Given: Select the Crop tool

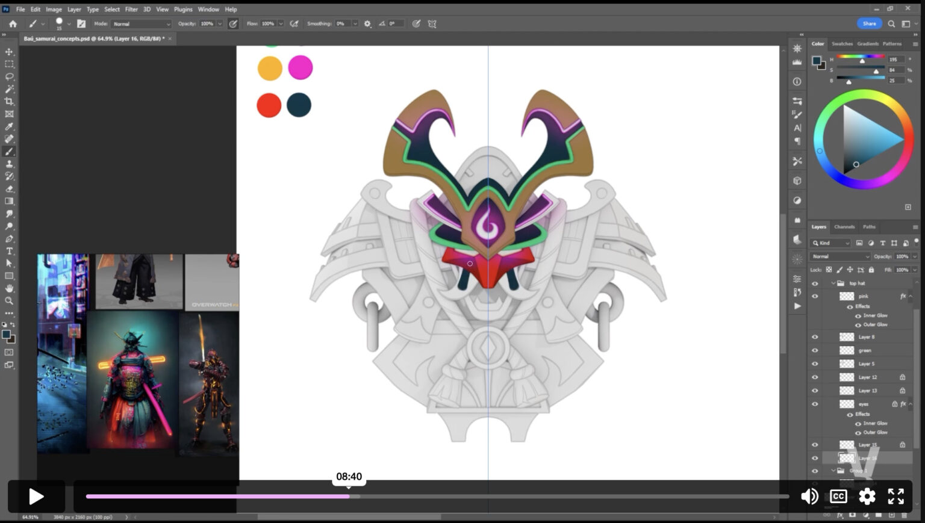Looking at the screenshot, I should click(x=9, y=101).
